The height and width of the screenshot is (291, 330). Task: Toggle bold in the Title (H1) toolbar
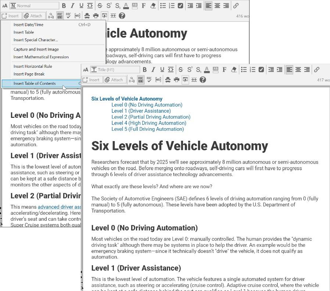(x=144, y=70)
